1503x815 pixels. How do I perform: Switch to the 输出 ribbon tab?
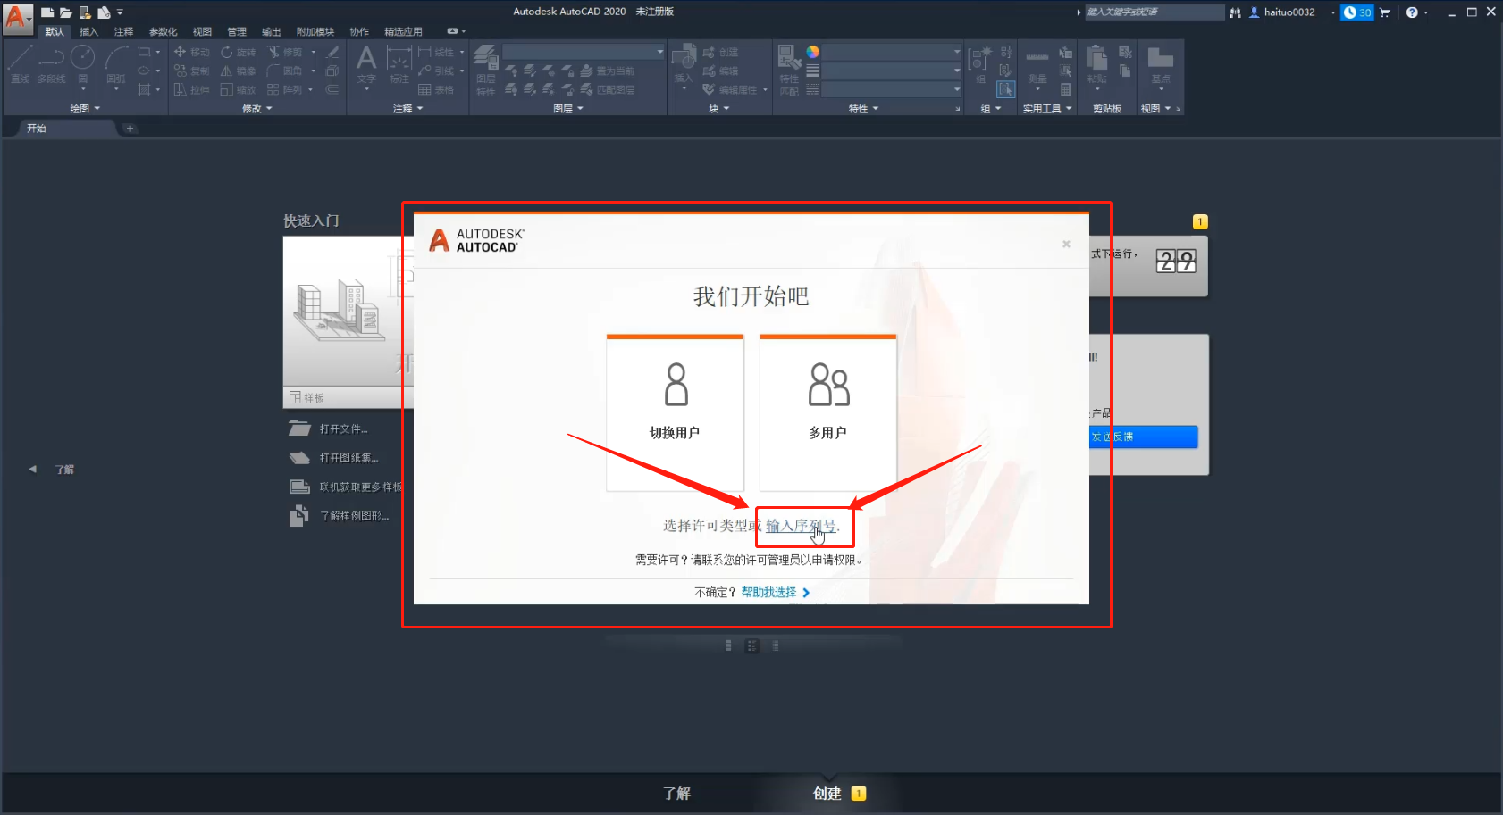(x=271, y=31)
